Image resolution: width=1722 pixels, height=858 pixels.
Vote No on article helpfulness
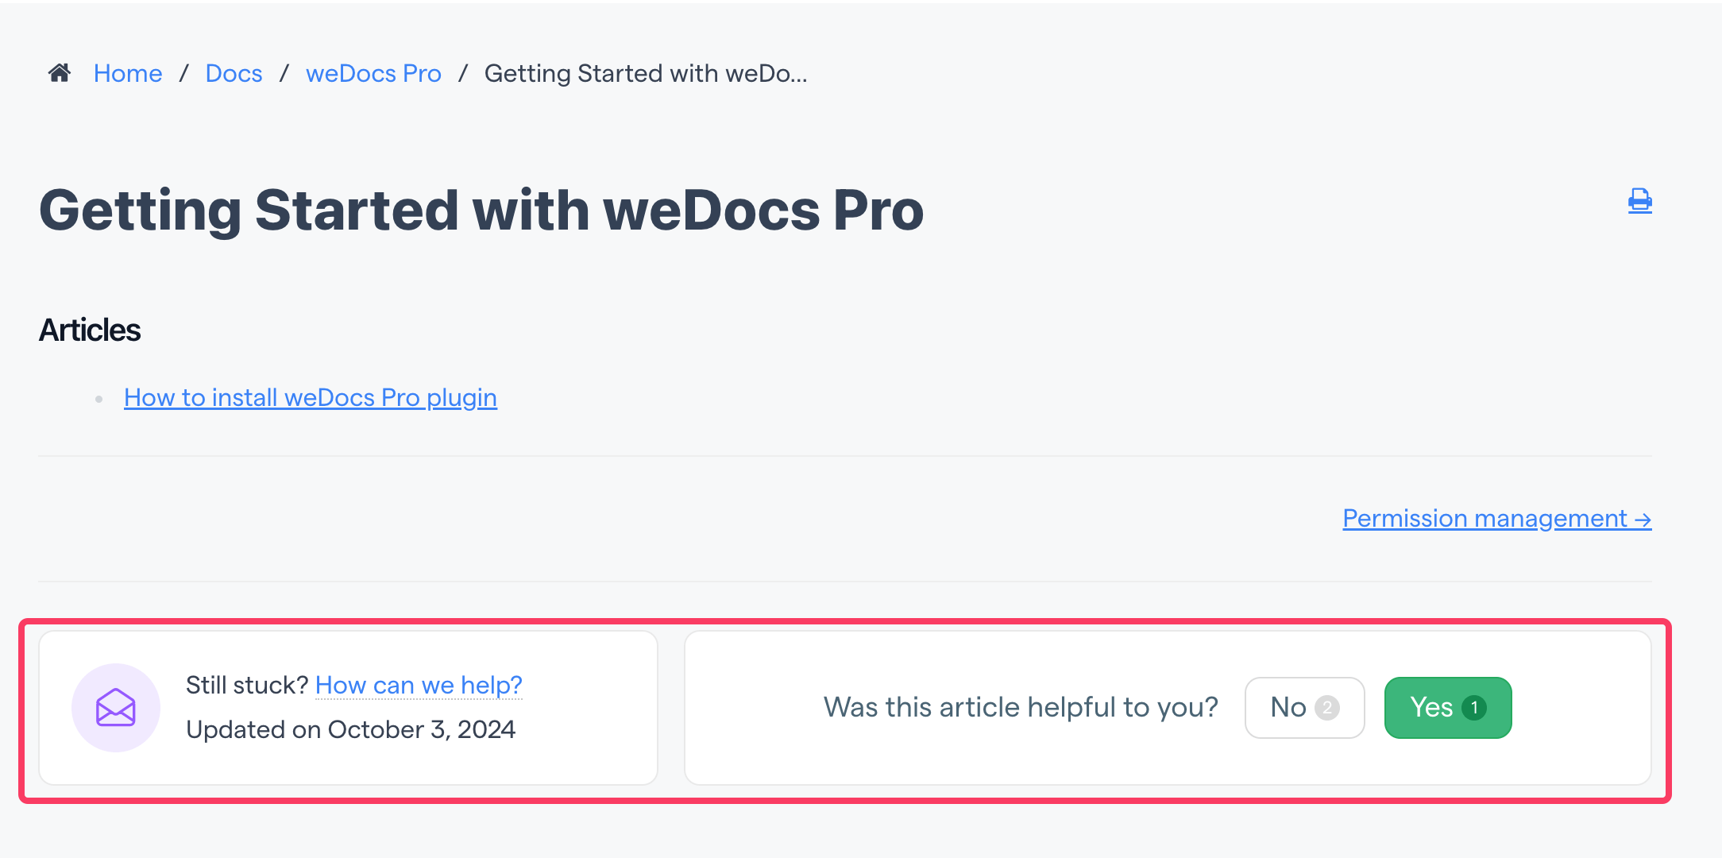pos(1305,708)
